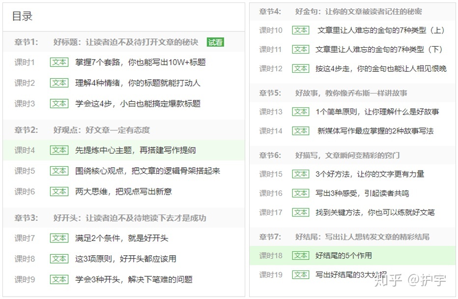Image resolution: width=458 pixels, height=299 pixels.
Task: Select chapter heading 好开头：让读者迫不及待地读下去才是成功
Action: point(130,218)
